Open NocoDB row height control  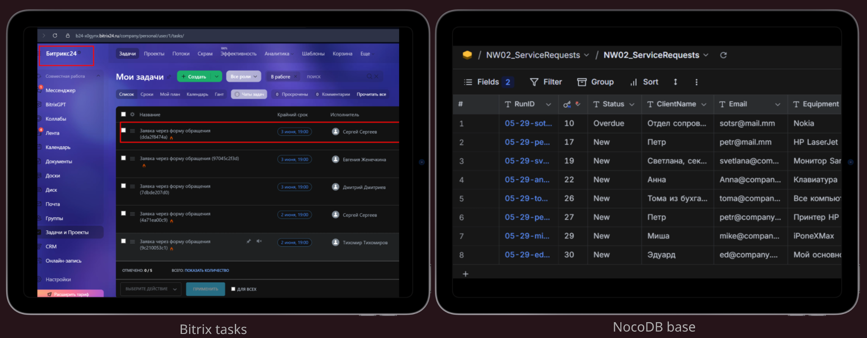click(x=676, y=82)
